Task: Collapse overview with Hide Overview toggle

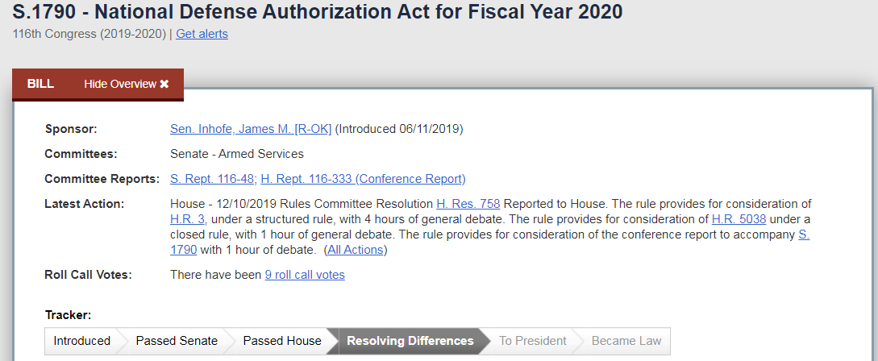Action: pos(121,84)
